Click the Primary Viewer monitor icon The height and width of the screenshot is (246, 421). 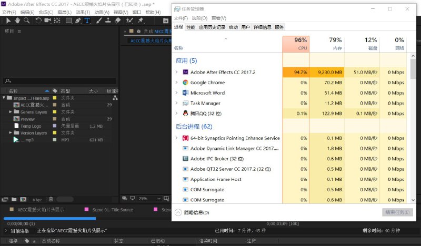[x=133, y=198]
